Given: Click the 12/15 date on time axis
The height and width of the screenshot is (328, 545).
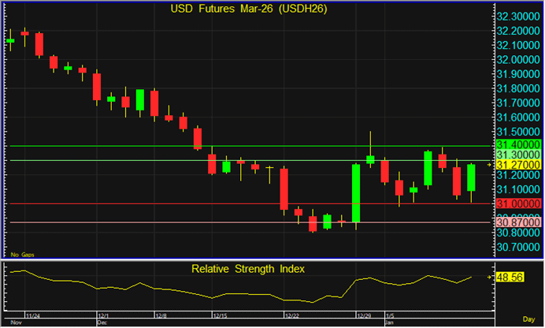Looking at the screenshot, I should click(220, 315).
